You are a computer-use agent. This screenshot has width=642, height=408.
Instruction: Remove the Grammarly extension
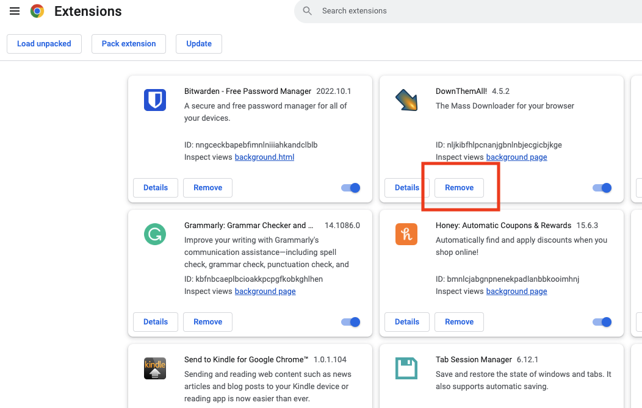[208, 322]
